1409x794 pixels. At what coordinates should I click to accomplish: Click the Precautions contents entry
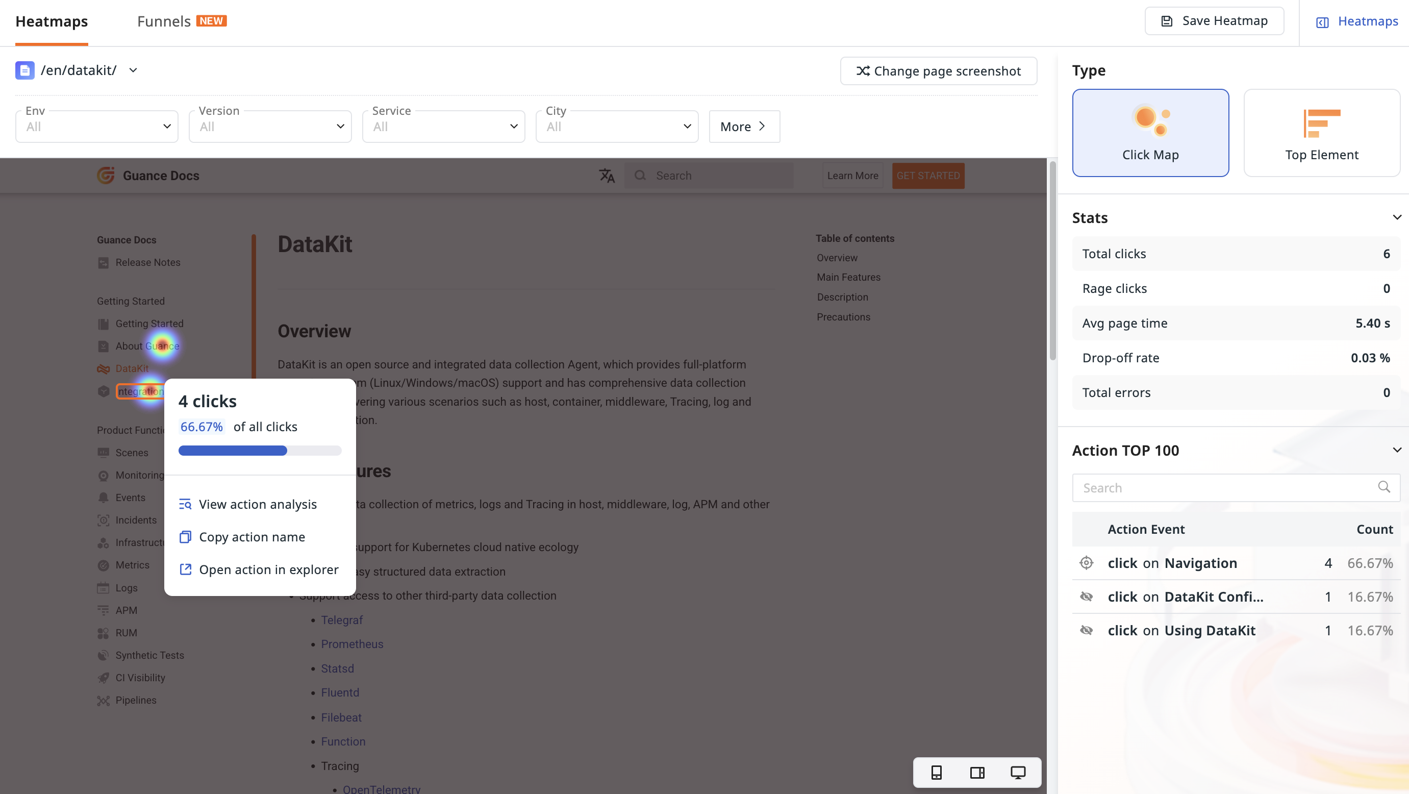coord(843,317)
